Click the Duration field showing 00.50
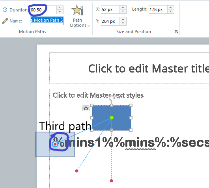209x188 pixels. point(43,10)
